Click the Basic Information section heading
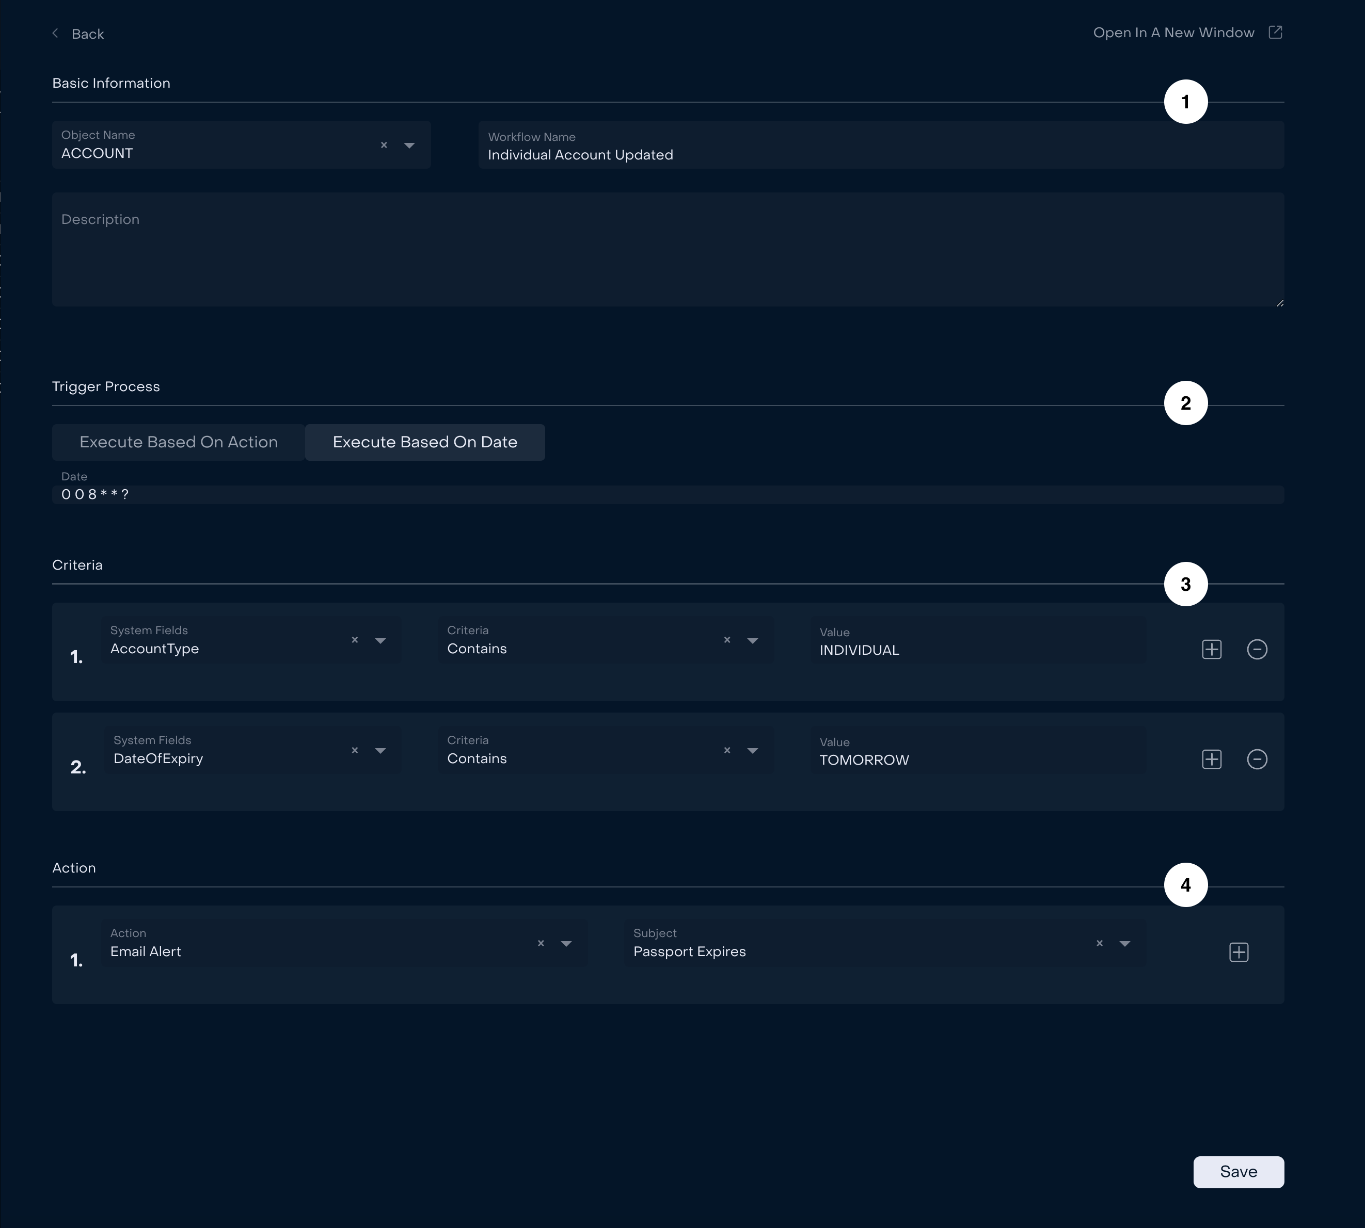This screenshot has width=1365, height=1228. pos(112,83)
